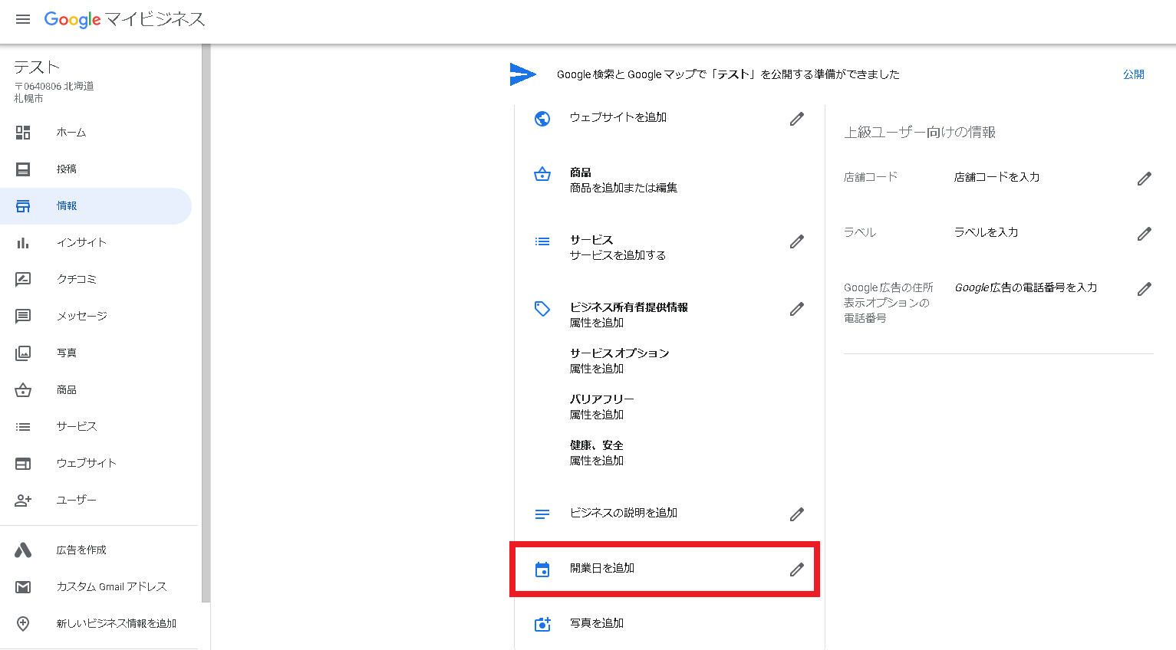Open ホーム in the sidebar
The height and width of the screenshot is (650, 1176).
point(96,133)
